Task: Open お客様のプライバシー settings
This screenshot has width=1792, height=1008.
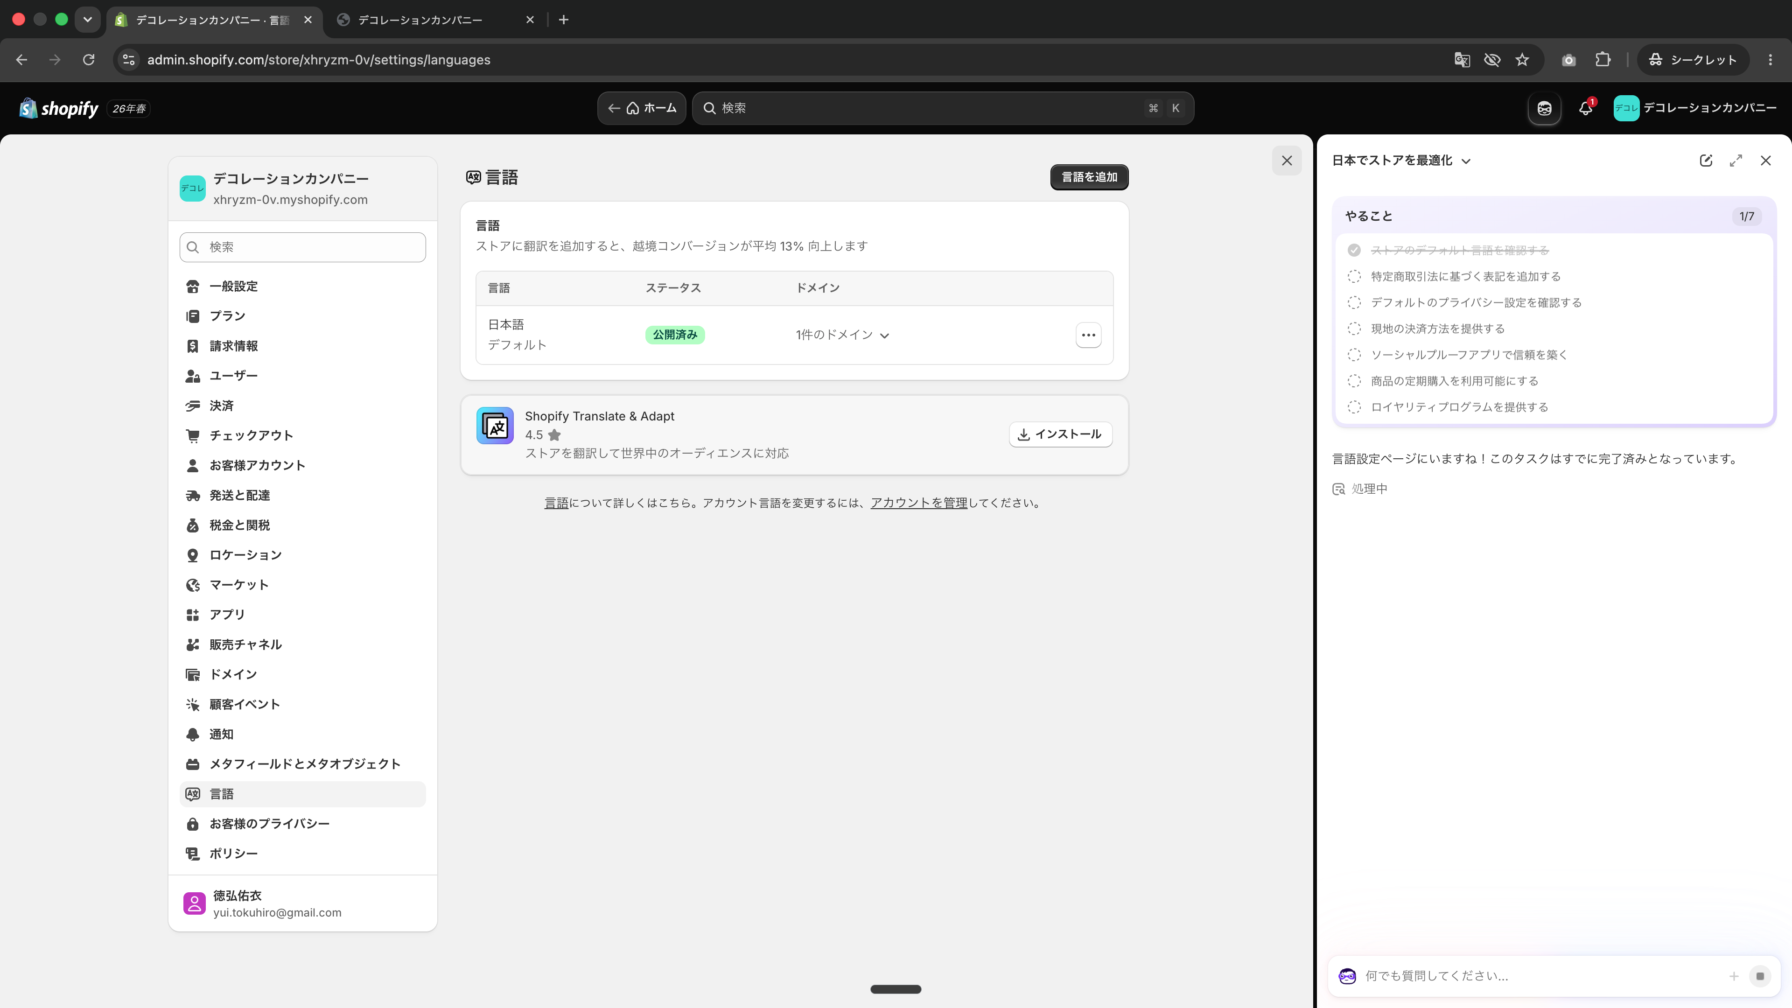Action: (x=302, y=824)
